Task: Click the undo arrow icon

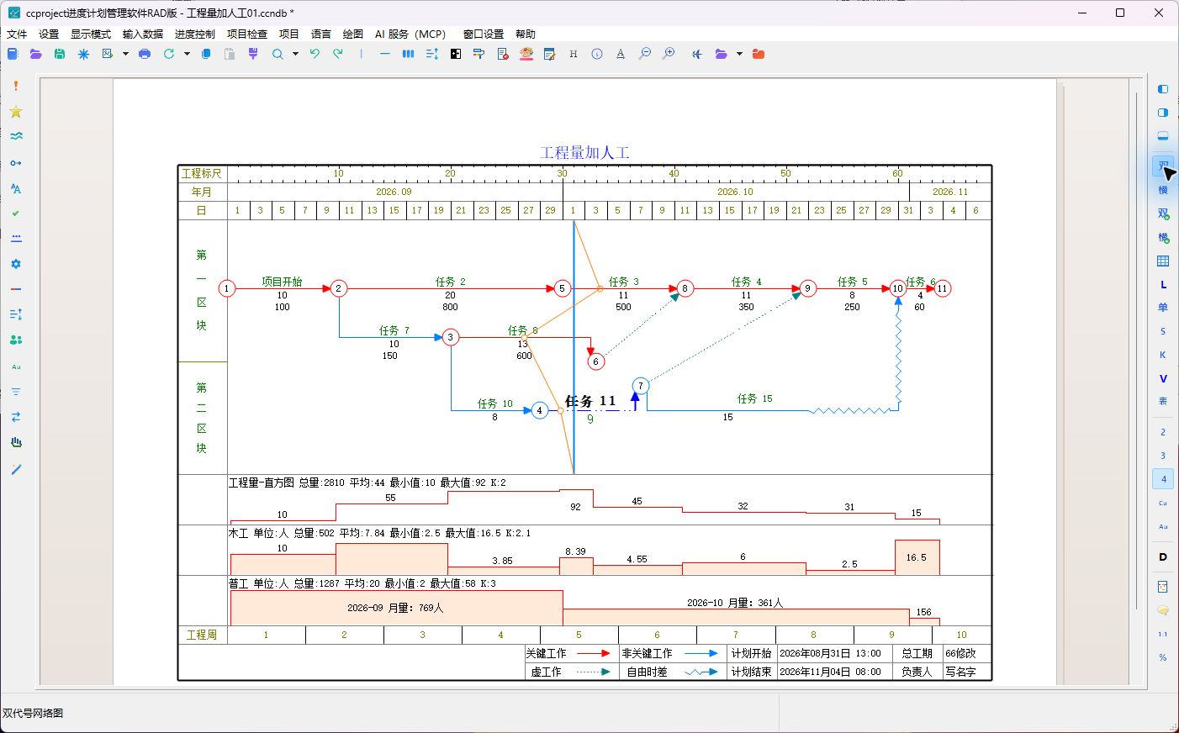Action: click(315, 54)
